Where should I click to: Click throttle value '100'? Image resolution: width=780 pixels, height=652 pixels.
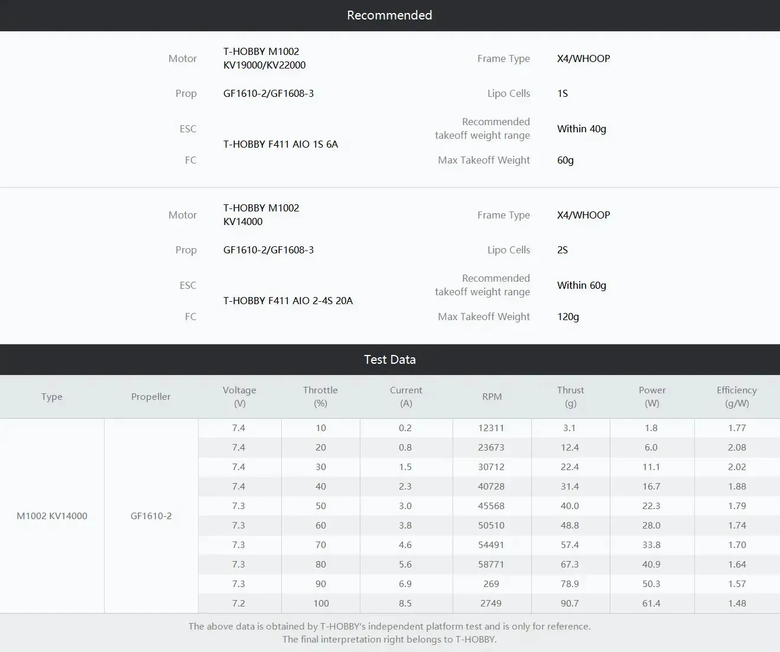click(321, 604)
